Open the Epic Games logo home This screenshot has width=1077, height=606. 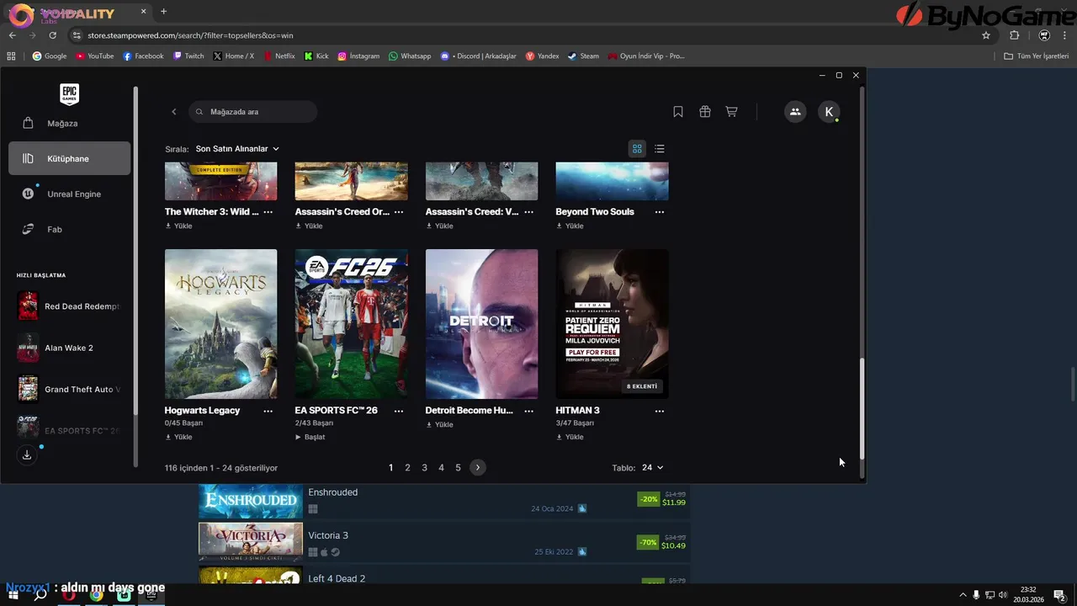(x=70, y=94)
